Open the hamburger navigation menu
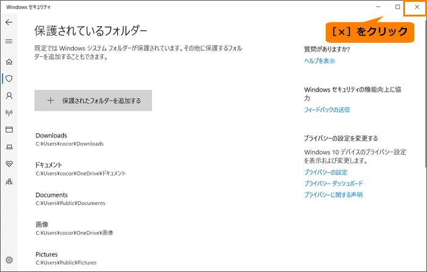 [9, 41]
